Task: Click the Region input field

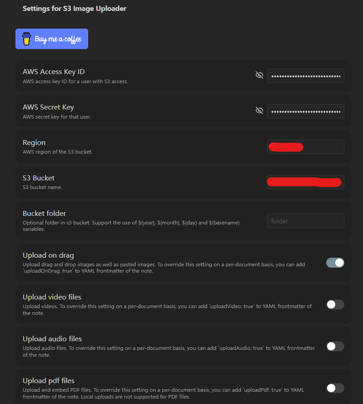Action: point(306,147)
